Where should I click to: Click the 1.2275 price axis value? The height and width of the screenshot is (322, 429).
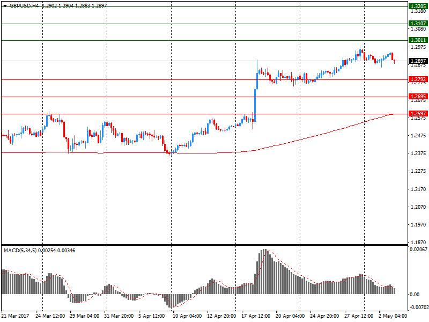click(418, 171)
